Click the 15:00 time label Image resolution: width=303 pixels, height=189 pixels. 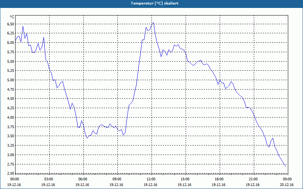tap(184, 179)
